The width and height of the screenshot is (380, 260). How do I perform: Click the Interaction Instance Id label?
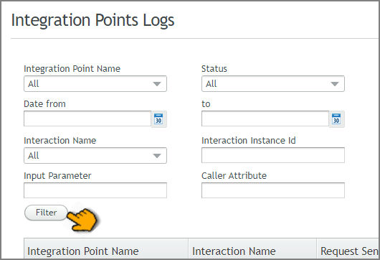249,141
